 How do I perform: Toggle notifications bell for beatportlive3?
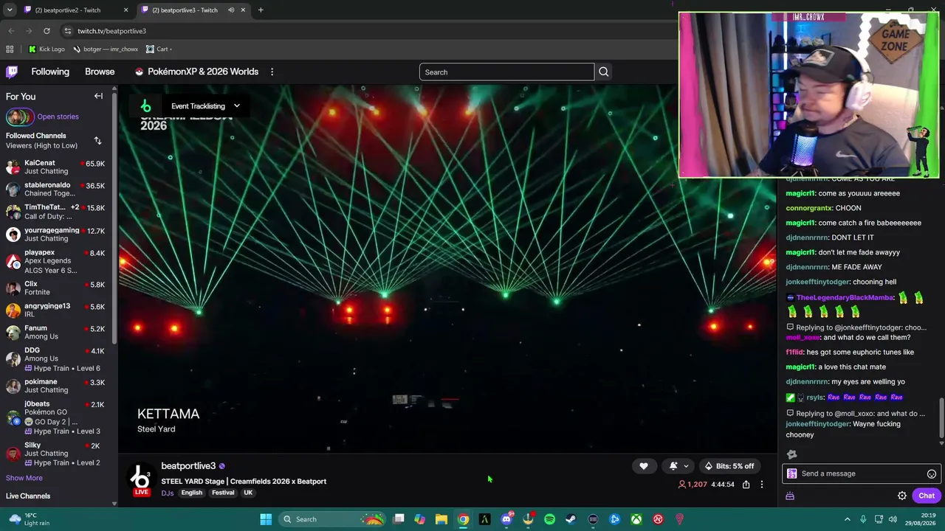(x=673, y=466)
